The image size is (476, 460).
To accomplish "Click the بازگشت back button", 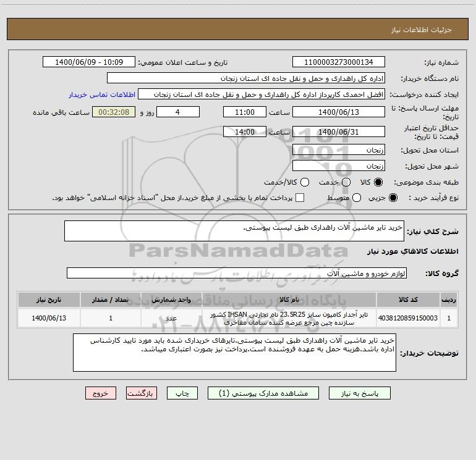I will click(x=142, y=393).
